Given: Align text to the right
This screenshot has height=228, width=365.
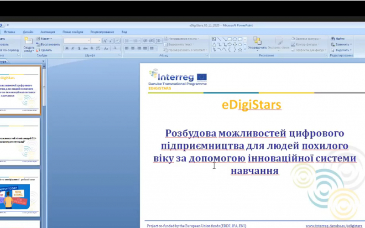Looking at the screenshot, I should pyautogui.click(x=139, y=48).
